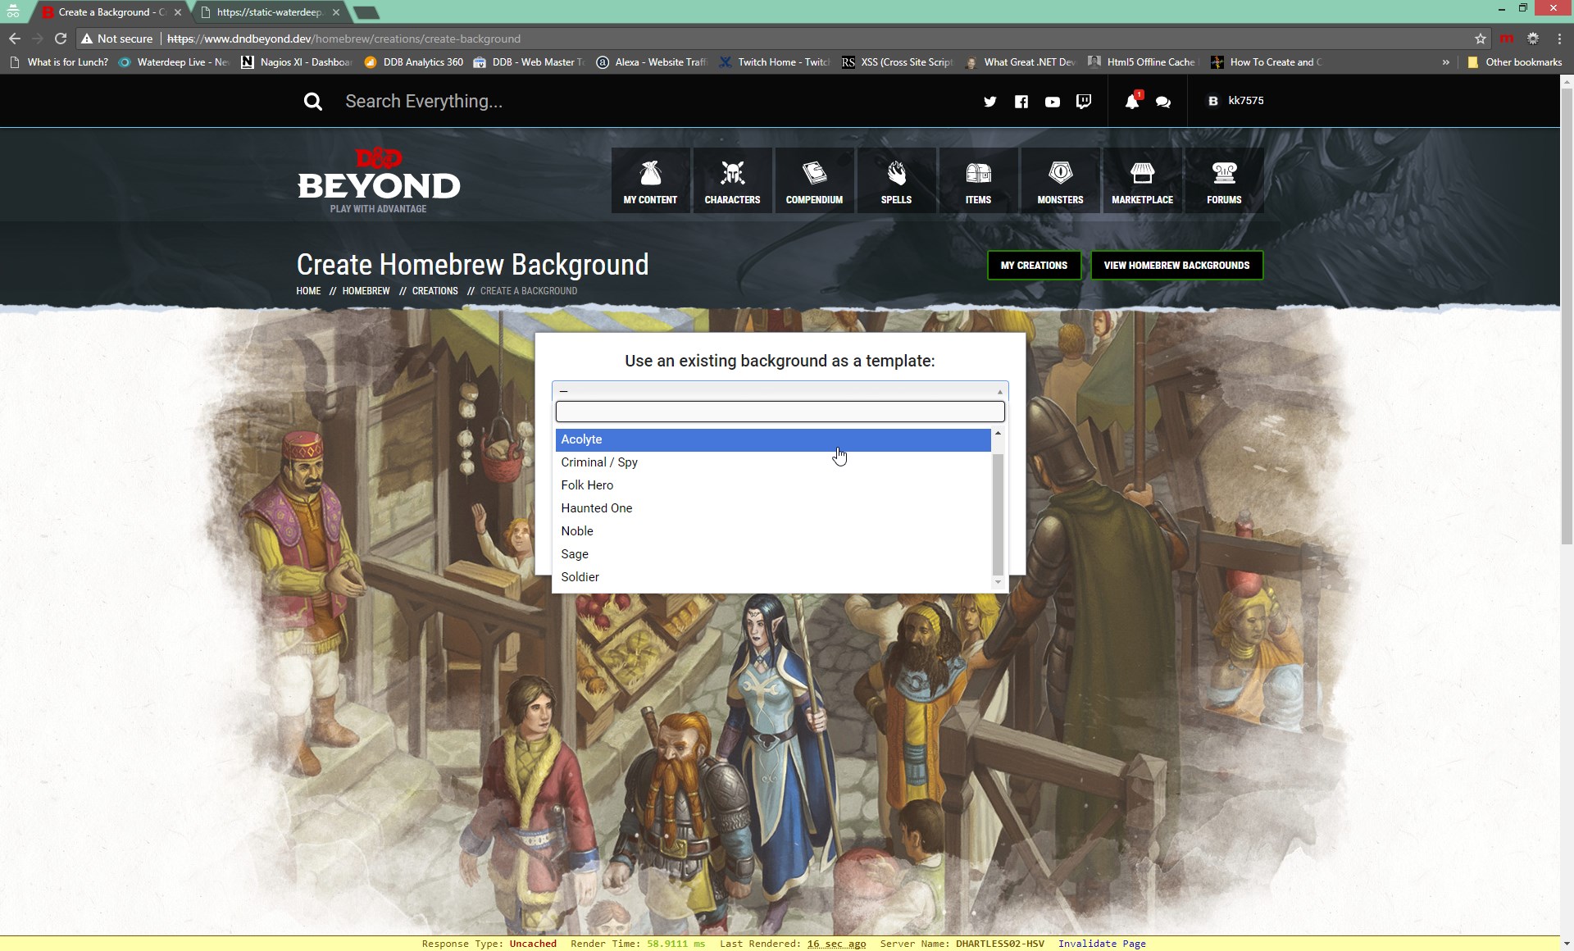
Task: Click the dropdown list scroll-up arrow
Action: 998,433
